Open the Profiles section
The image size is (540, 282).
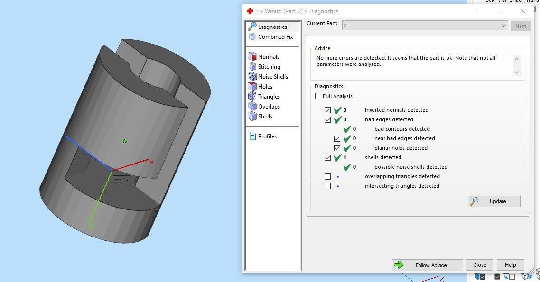click(267, 136)
